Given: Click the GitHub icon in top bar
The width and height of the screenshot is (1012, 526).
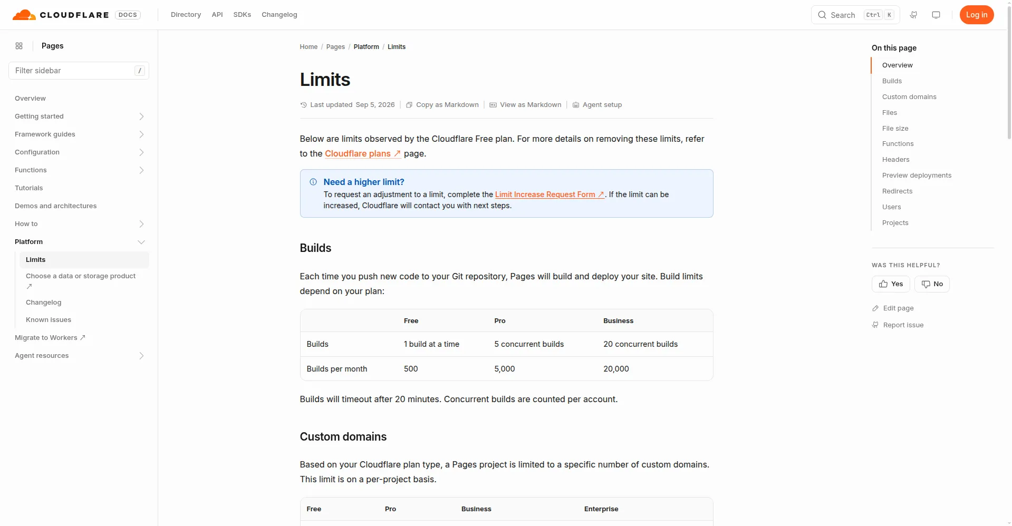Looking at the screenshot, I should pyautogui.click(x=913, y=15).
